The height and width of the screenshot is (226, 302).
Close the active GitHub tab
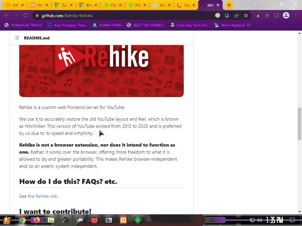click(x=218, y=5)
